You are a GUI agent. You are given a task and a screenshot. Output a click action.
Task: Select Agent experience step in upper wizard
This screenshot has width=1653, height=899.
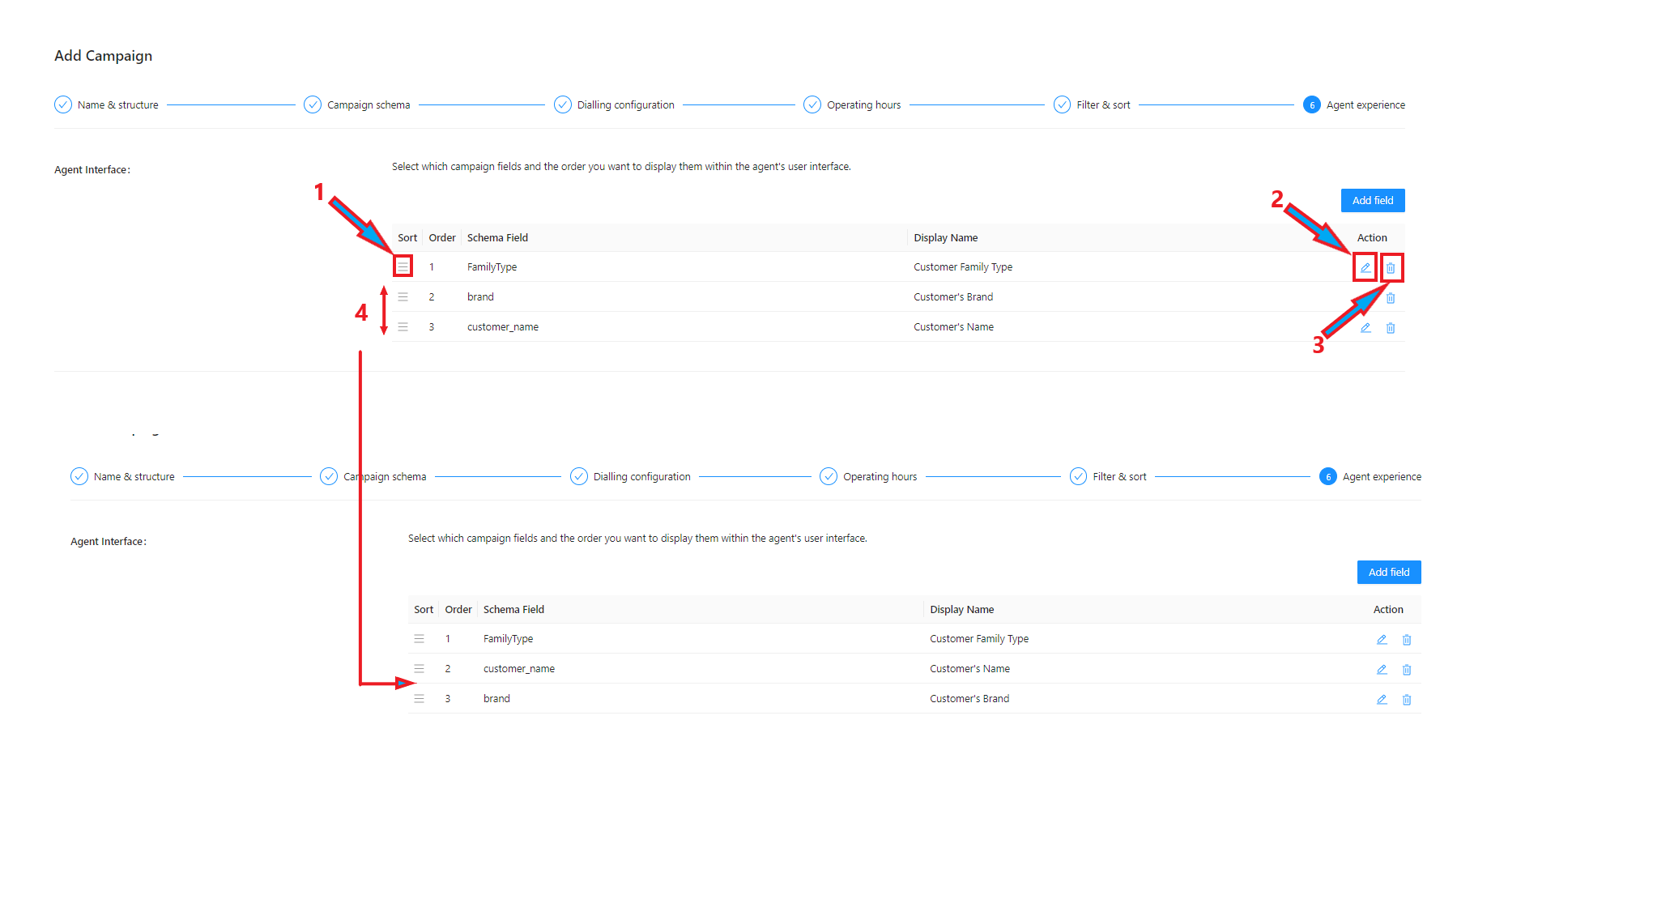tap(1366, 105)
